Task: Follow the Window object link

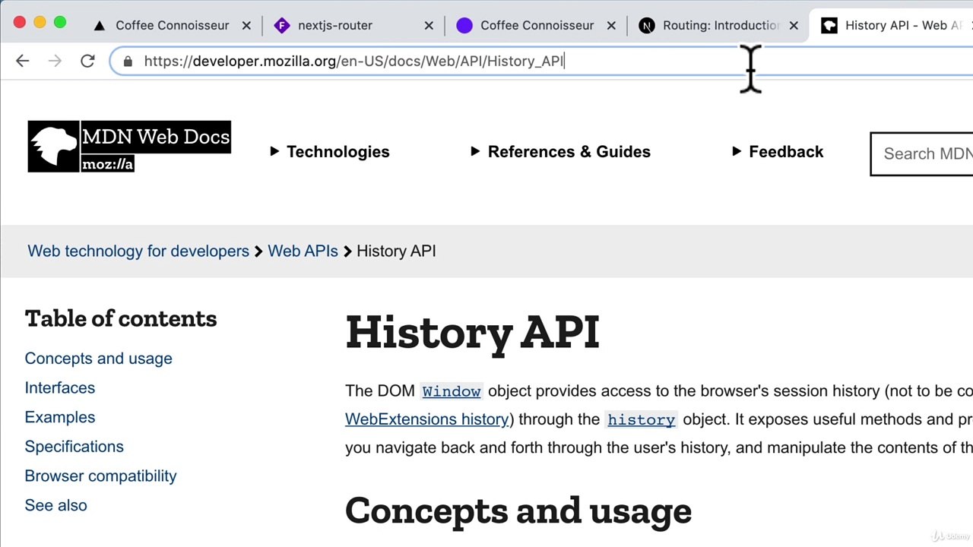Action: click(x=452, y=391)
